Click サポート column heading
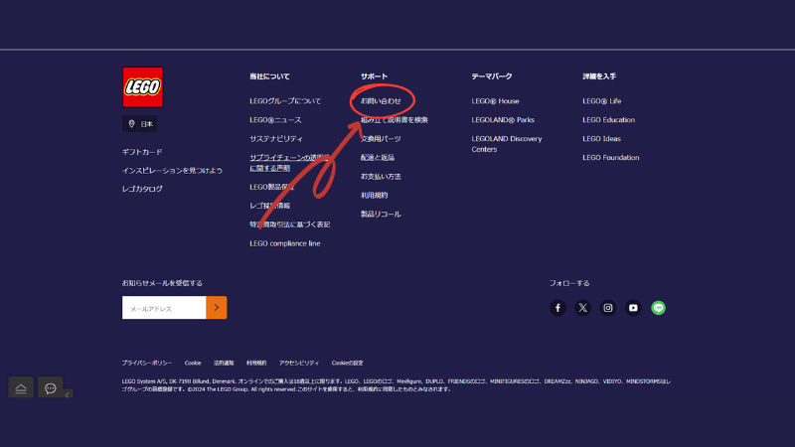 [x=375, y=76]
